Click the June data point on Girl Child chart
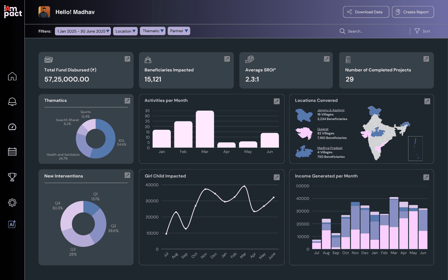Image resolution: width=448 pixels, height=280 pixels. coord(274,197)
